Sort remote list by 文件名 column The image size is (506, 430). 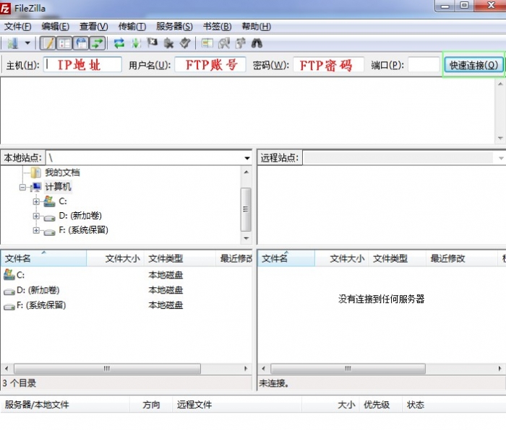[x=286, y=258]
